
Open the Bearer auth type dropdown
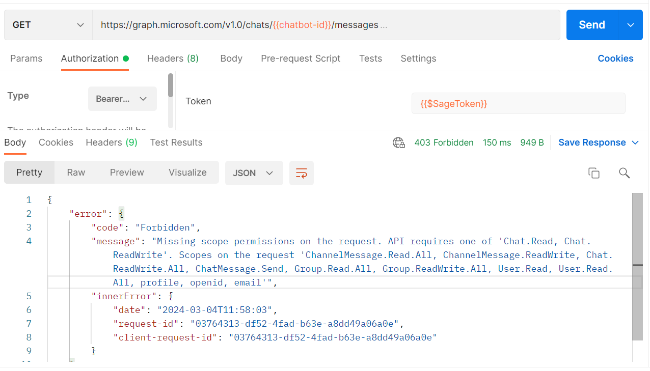click(x=122, y=99)
